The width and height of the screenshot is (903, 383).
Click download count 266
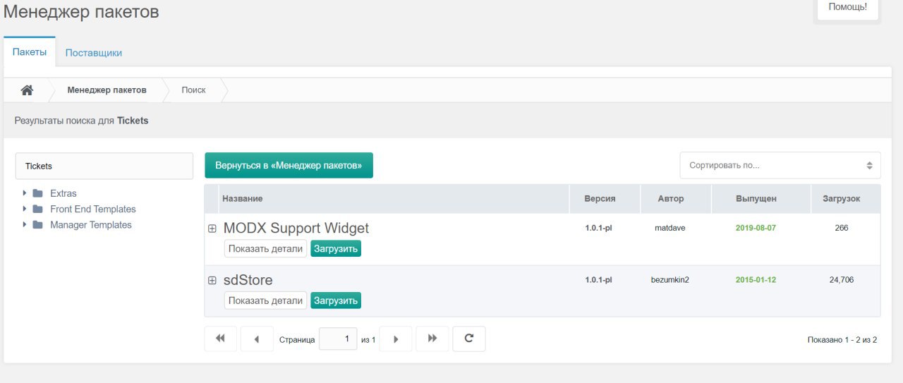point(842,228)
